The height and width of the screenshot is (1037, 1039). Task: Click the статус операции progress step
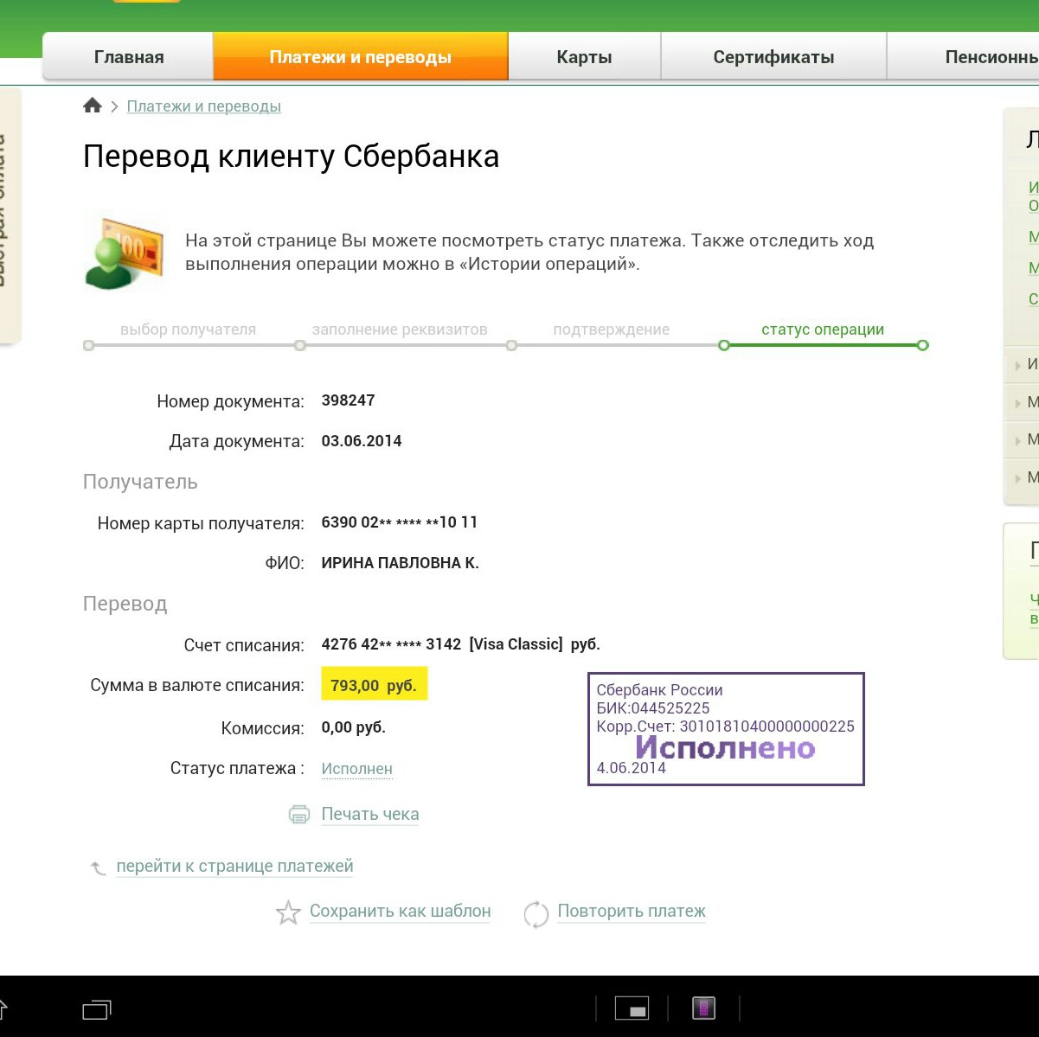tap(822, 330)
